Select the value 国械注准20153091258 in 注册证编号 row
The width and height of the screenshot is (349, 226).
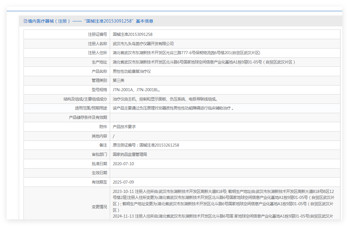(x=132, y=34)
